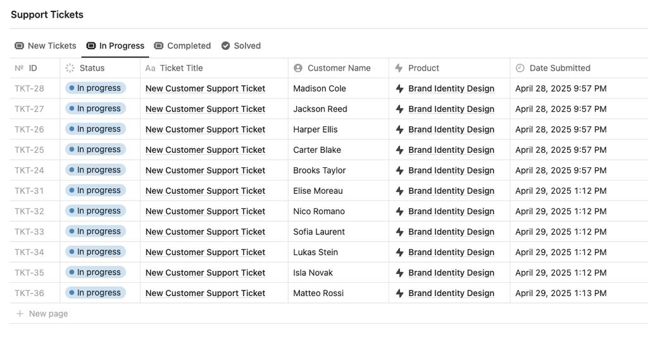Image resolution: width=648 pixels, height=346 pixels.
Task: Click customer name Isla Novak
Action: pos(313,273)
